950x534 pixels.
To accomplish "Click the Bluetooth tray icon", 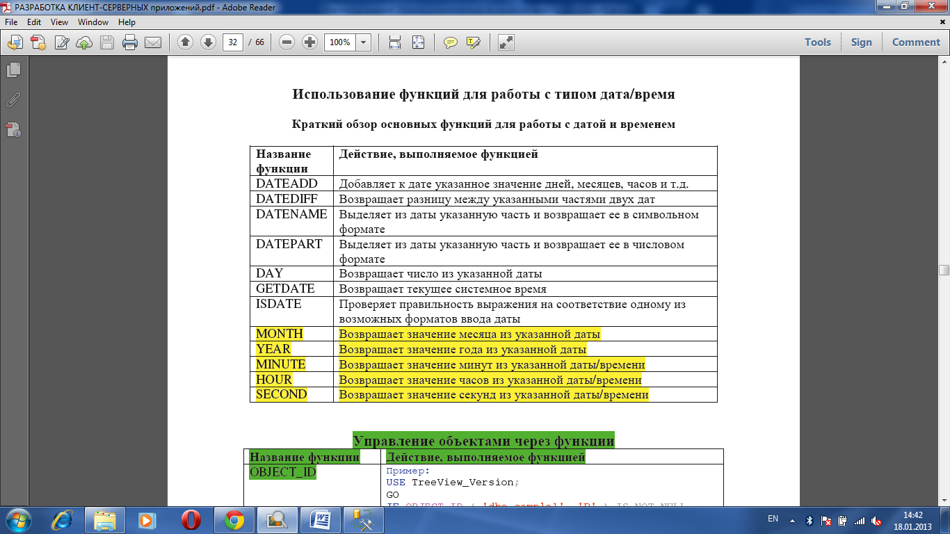I will pyautogui.click(x=809, y=520).
